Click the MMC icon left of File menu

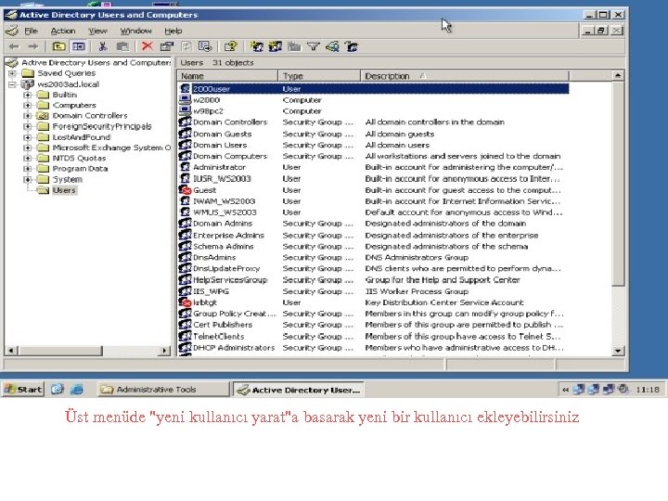(x=12, y=31)
